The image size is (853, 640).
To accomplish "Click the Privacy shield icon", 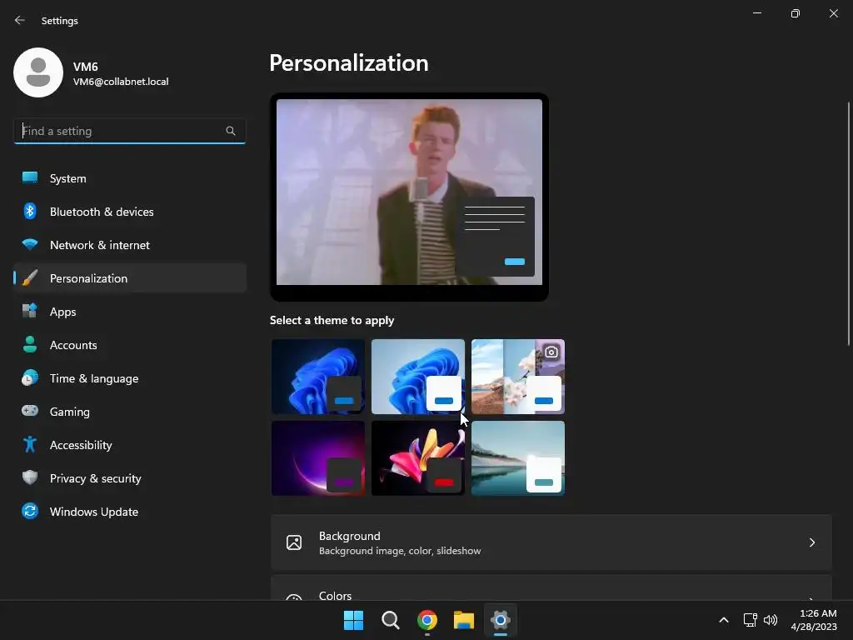I will [x=30, y=477].
